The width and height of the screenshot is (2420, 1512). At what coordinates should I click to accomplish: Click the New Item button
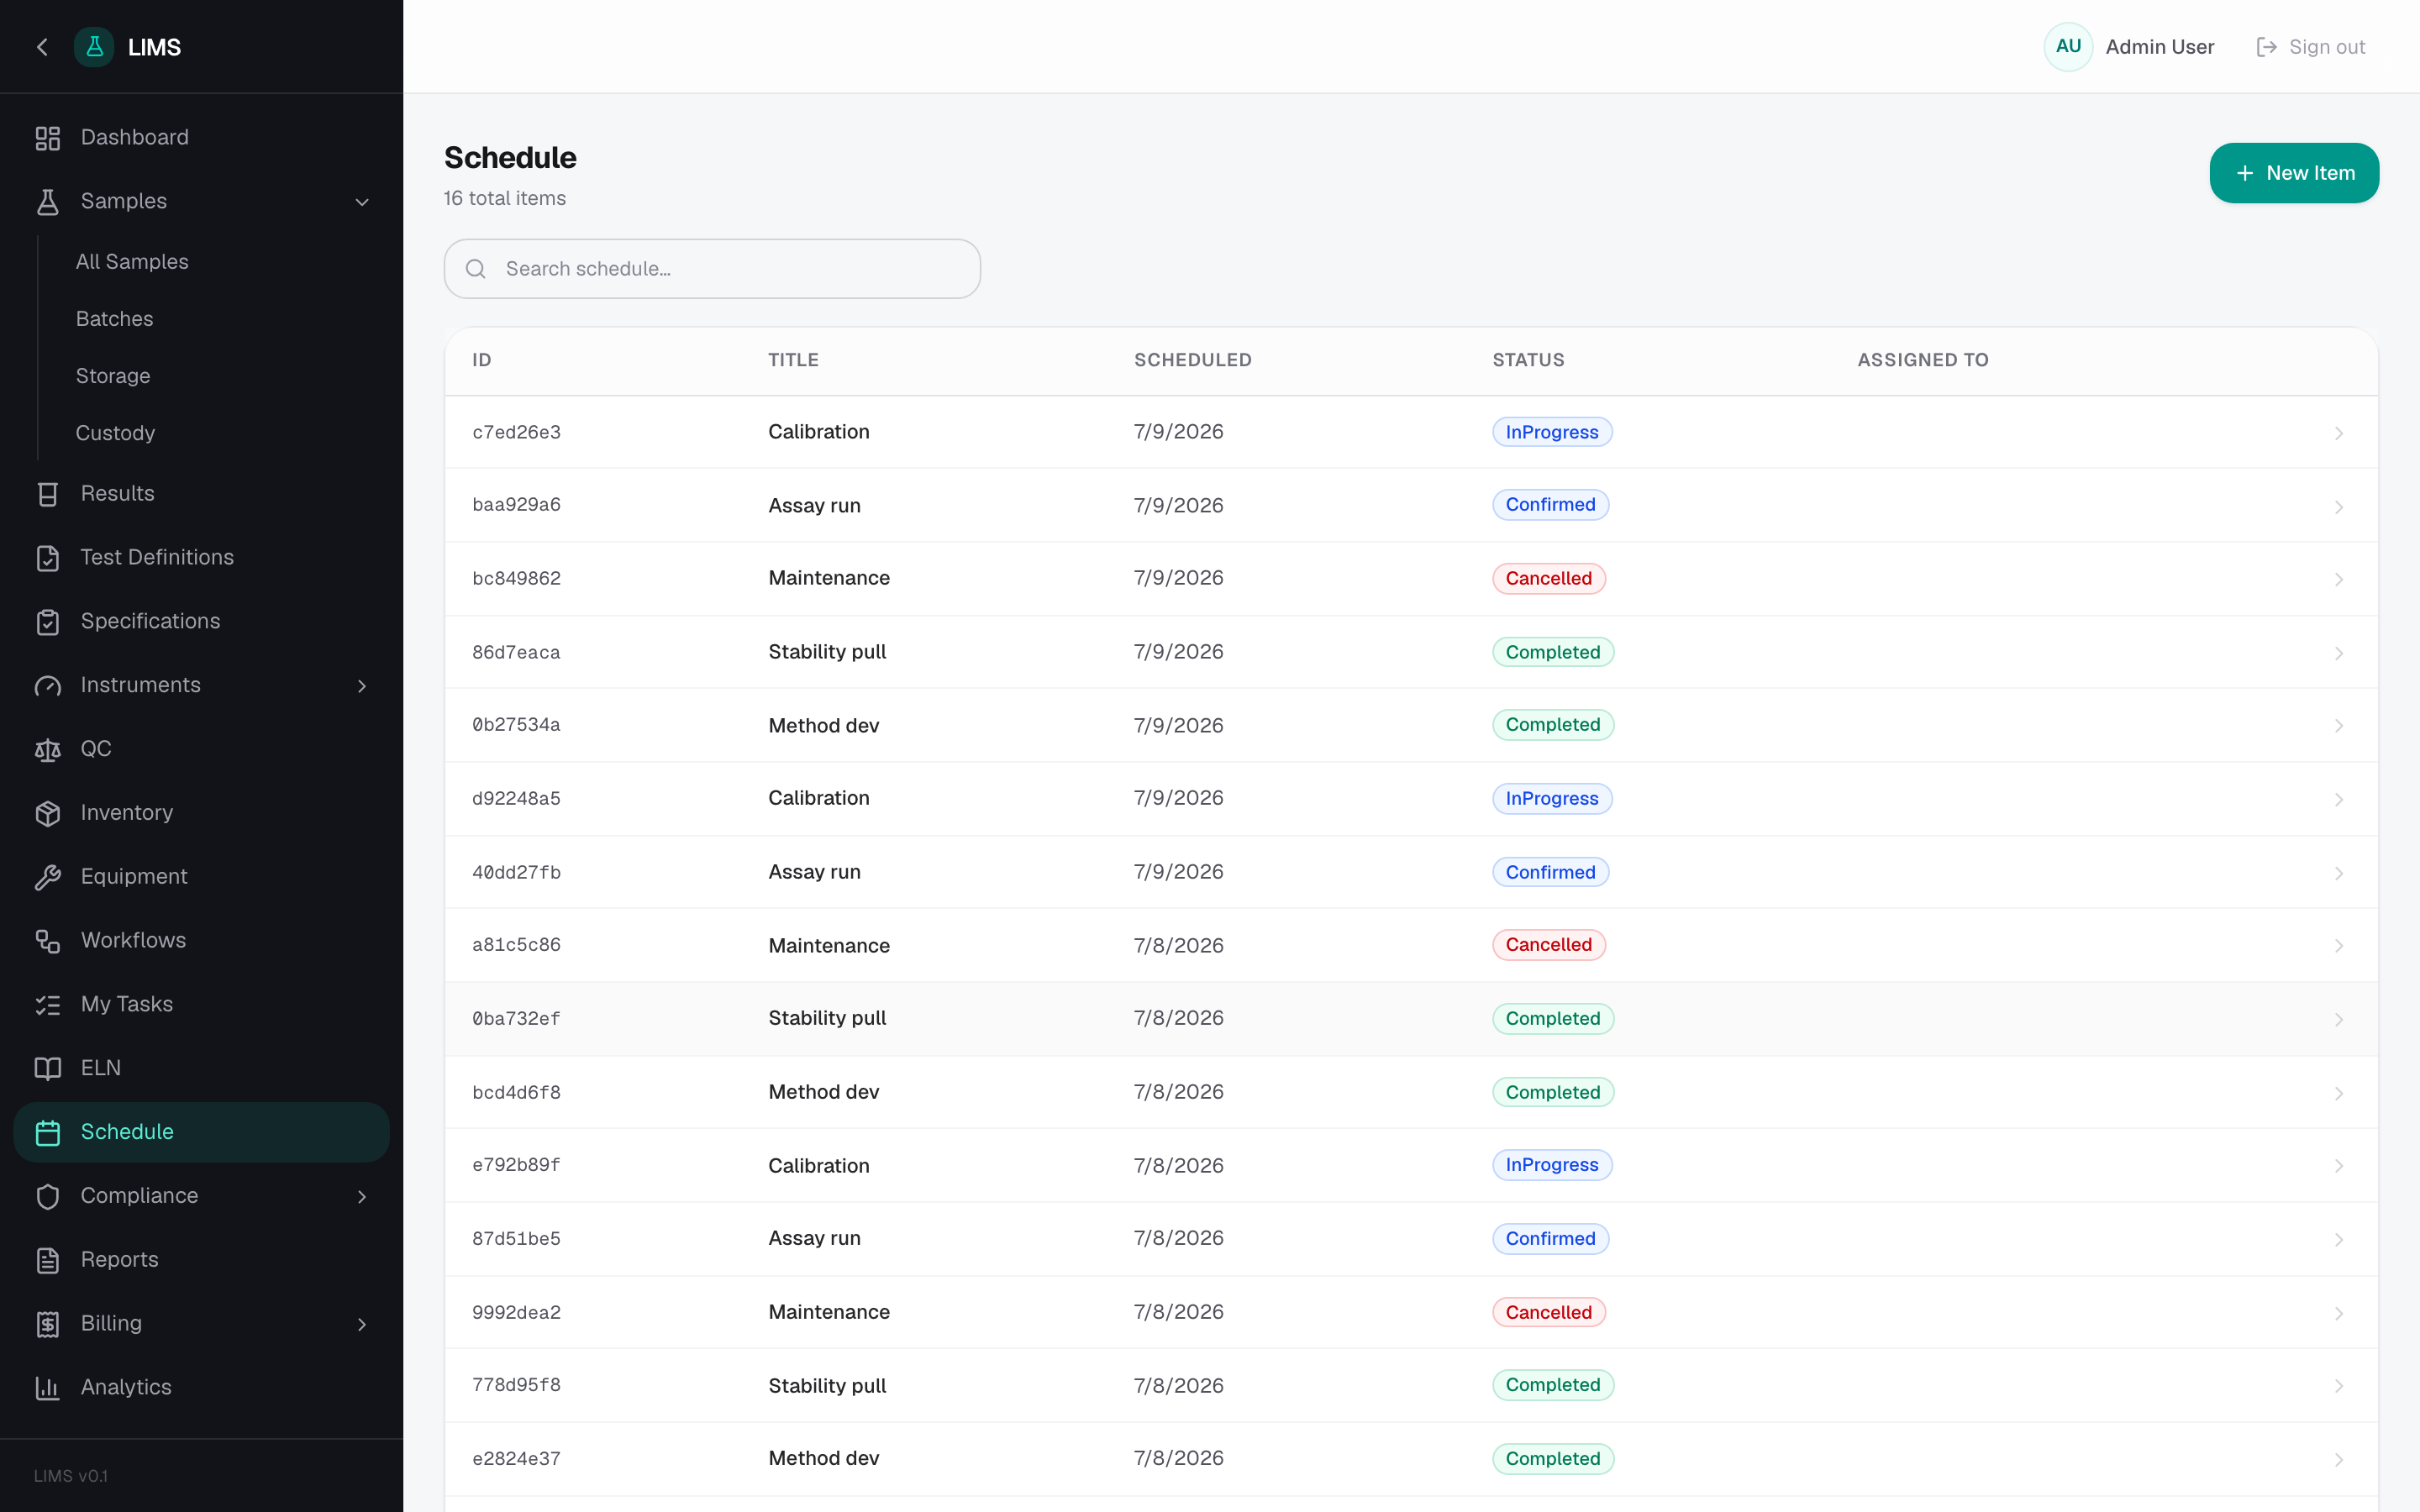tap(2293, 173)
